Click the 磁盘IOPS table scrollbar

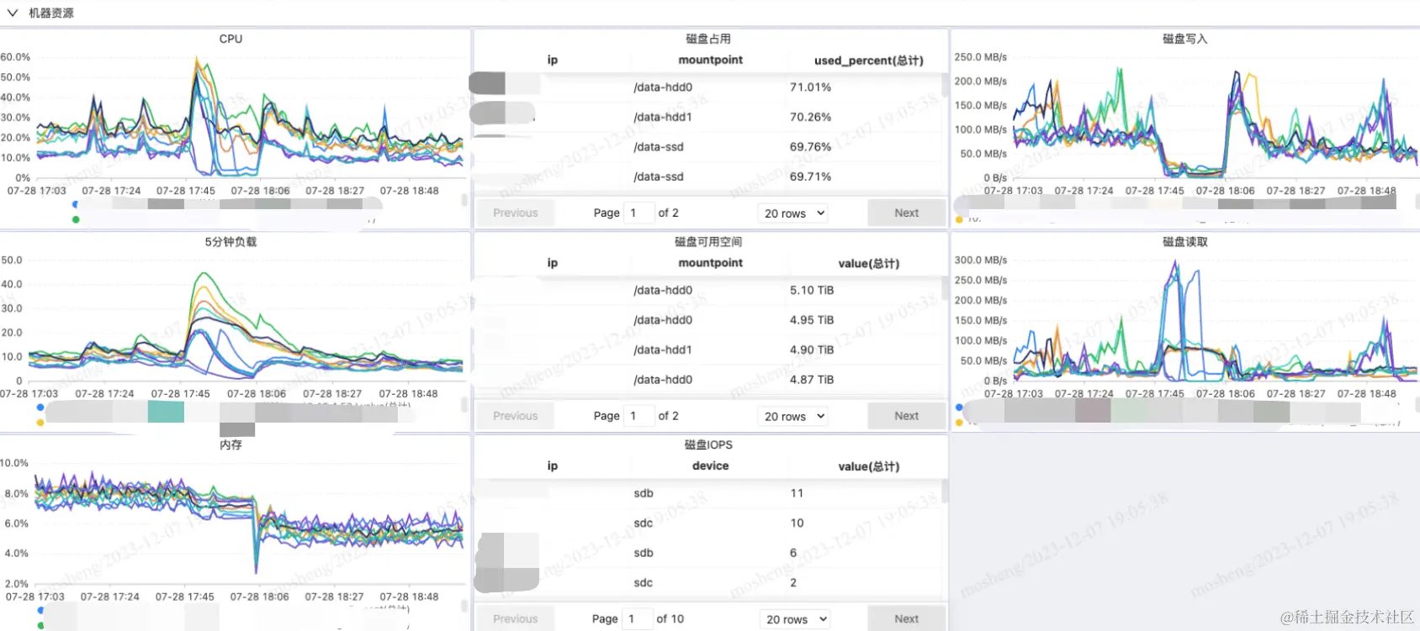click(x=945, y=491)
